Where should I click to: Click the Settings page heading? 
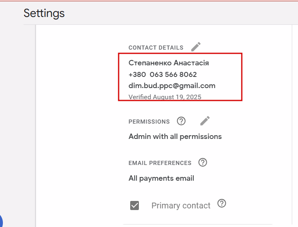click(x=44, y=13)
